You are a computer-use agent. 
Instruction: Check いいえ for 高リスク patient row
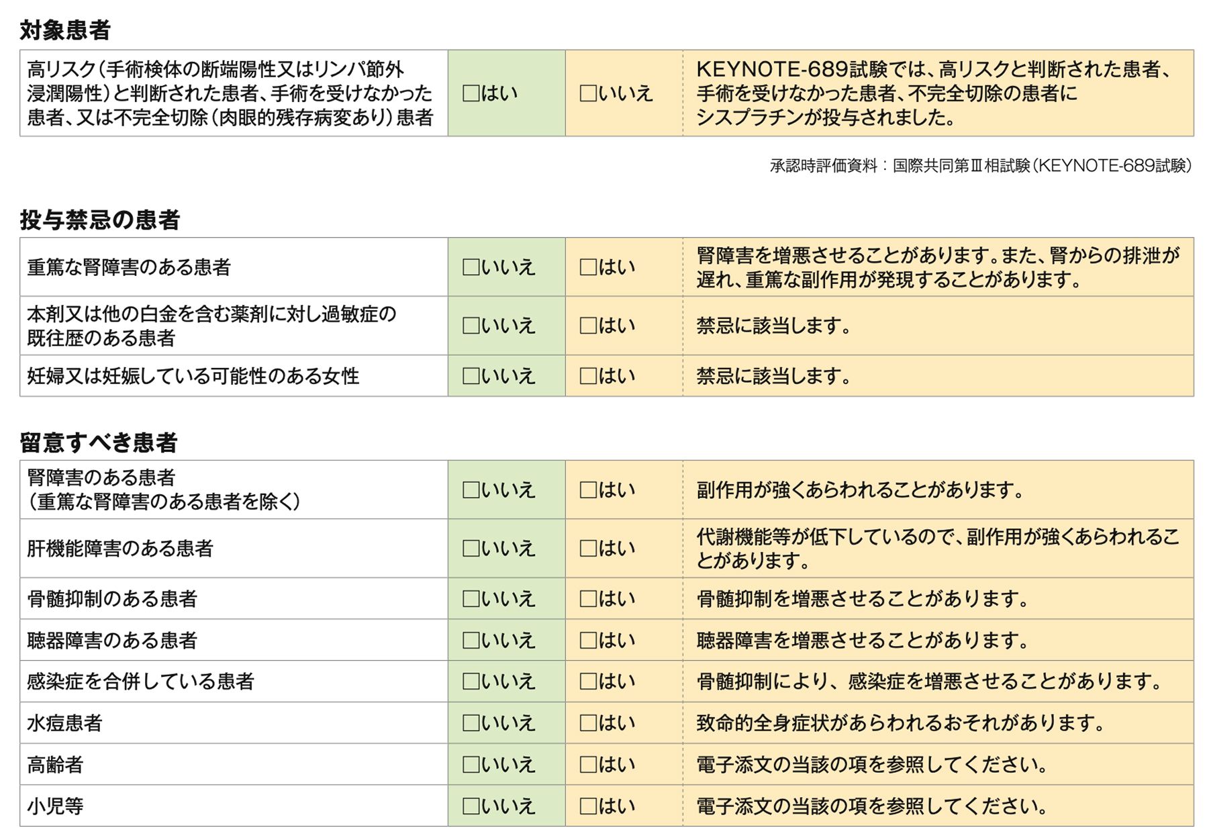588,93
